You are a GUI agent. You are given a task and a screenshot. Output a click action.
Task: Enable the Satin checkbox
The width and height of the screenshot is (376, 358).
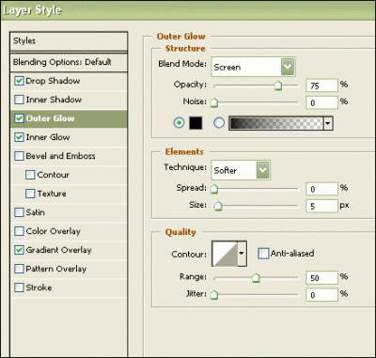tap(19, 212)
